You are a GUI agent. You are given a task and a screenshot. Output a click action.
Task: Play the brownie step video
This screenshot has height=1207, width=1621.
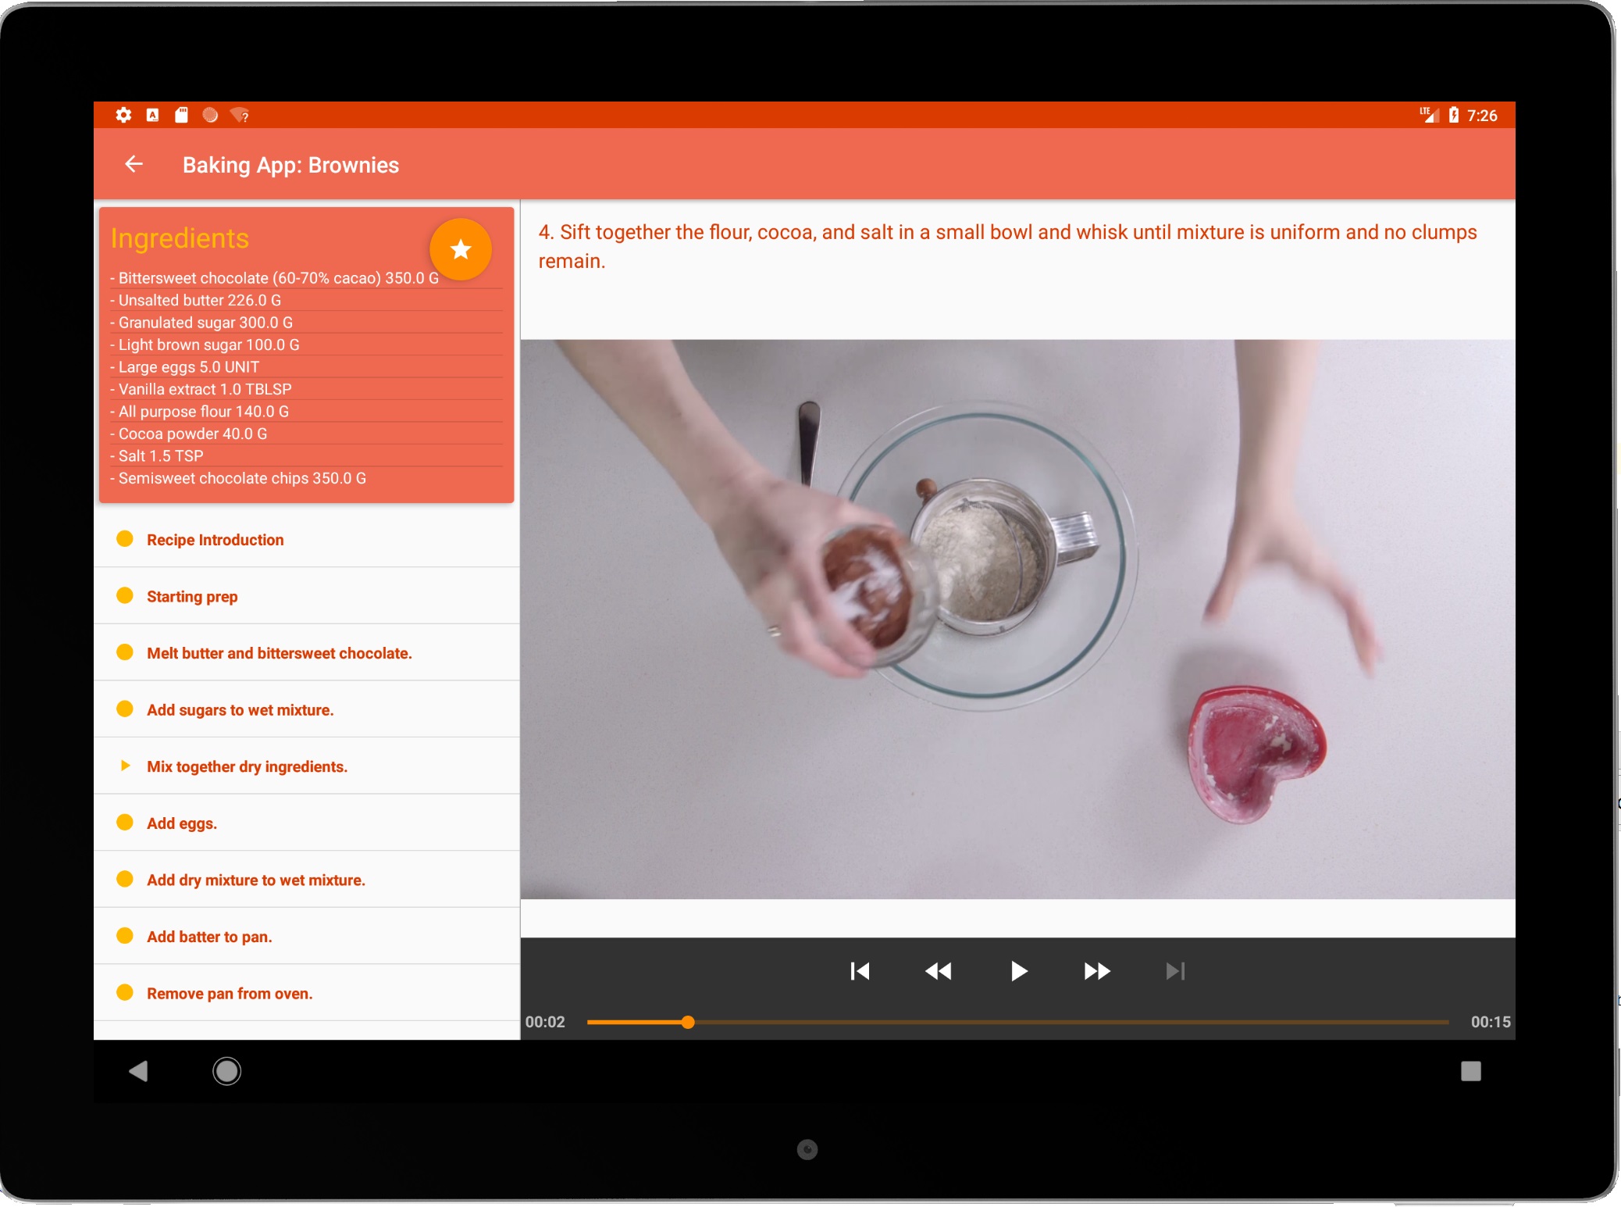click(x=1018, y=971)
